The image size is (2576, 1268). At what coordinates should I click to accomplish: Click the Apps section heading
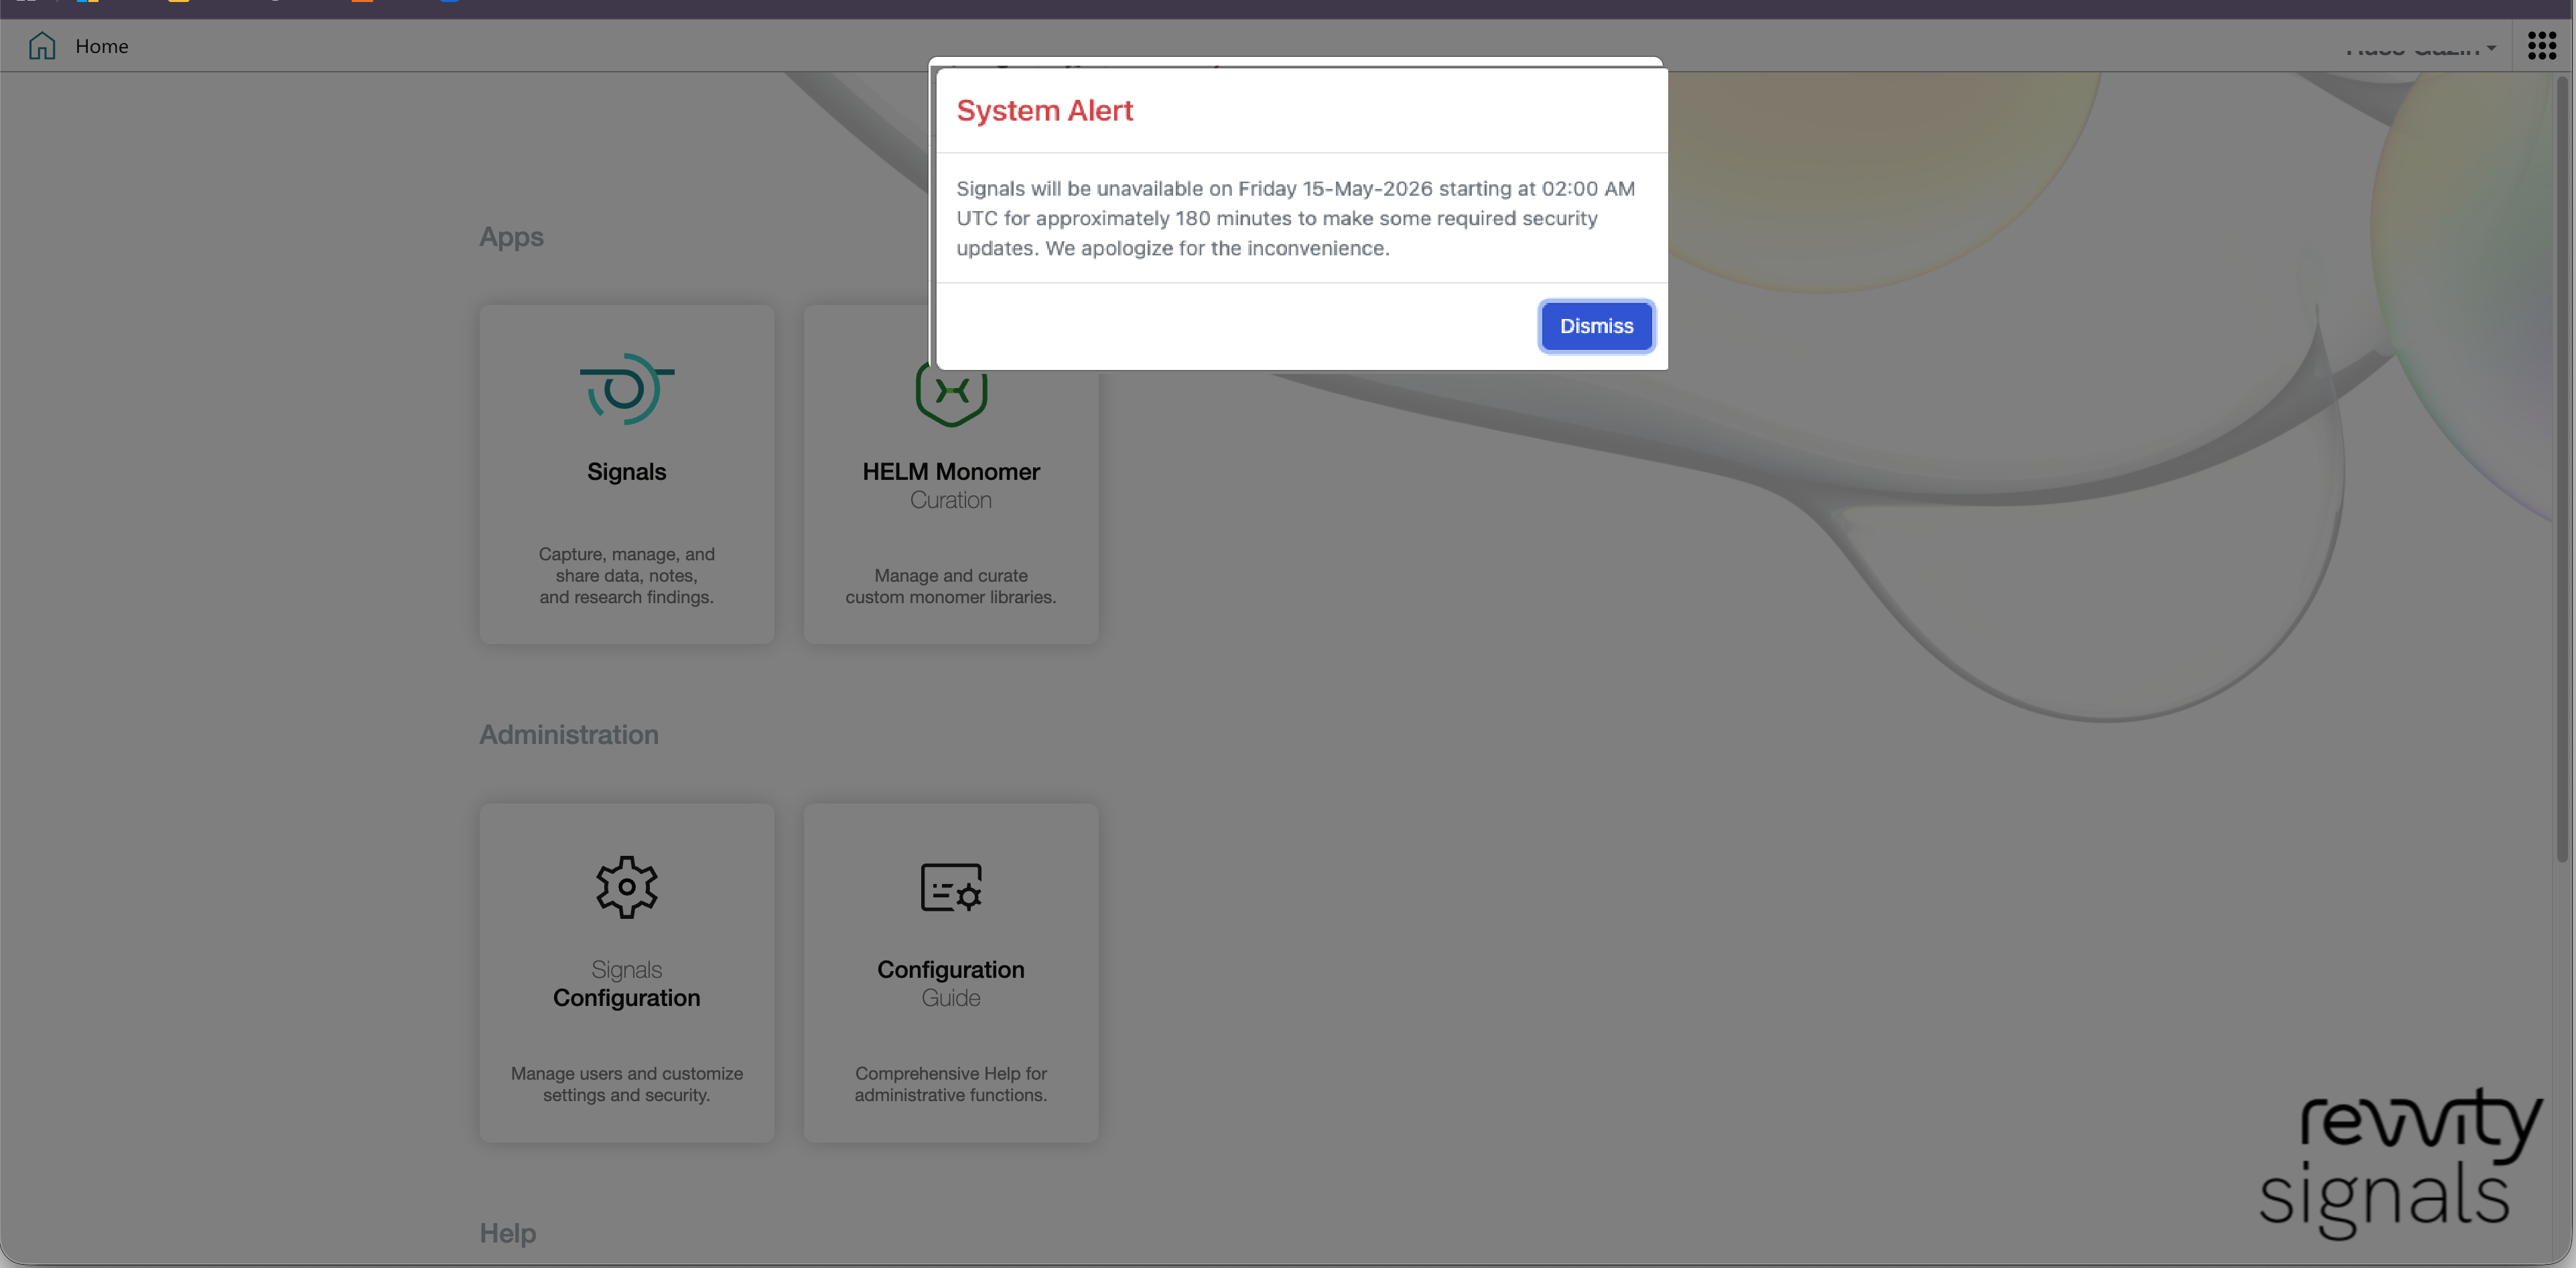511,237
